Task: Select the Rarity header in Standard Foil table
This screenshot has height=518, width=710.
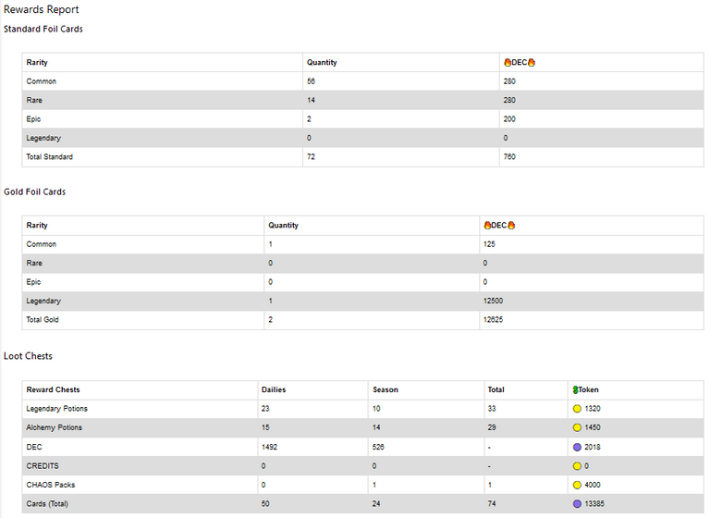Action: (x=37, y=63)
